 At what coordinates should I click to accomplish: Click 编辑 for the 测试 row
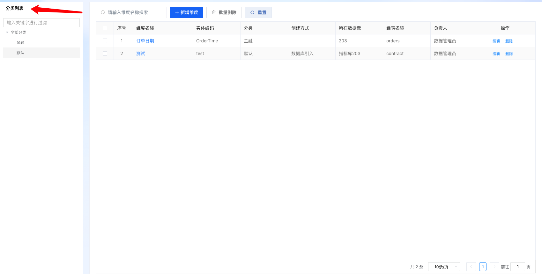pyautogui.click(x=496, y=54)
